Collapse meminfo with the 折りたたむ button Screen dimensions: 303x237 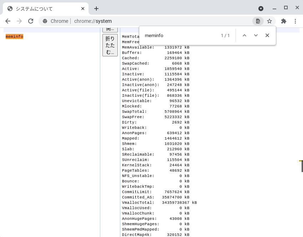[x=110, y=45]
